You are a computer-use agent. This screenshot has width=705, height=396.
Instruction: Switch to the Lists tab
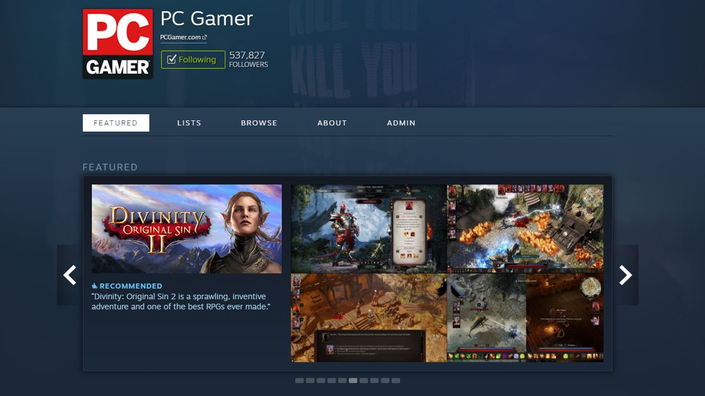click(189, 123)
